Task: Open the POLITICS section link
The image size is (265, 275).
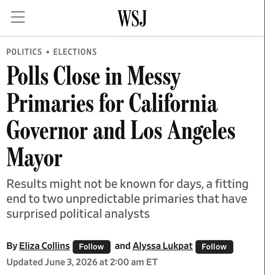Action: pos(24,52)
